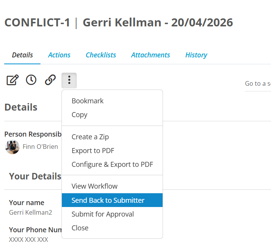View the History tab
Screen dimensions: 271x251
tap(196, 55)
